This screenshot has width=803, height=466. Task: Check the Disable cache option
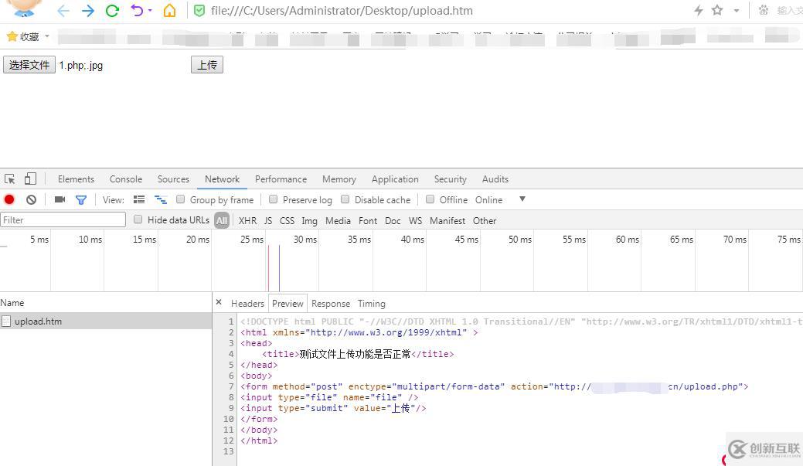point(345,199)
